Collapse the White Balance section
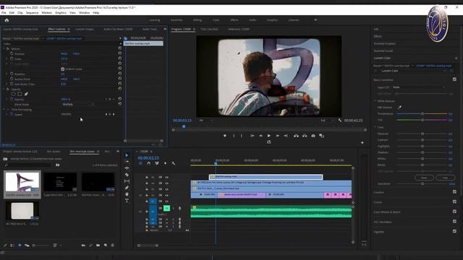Screen dimensions: 463x260 [x=375, y=101]
